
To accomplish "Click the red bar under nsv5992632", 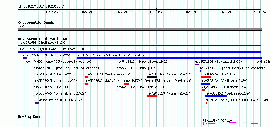I will pos(86,84).
